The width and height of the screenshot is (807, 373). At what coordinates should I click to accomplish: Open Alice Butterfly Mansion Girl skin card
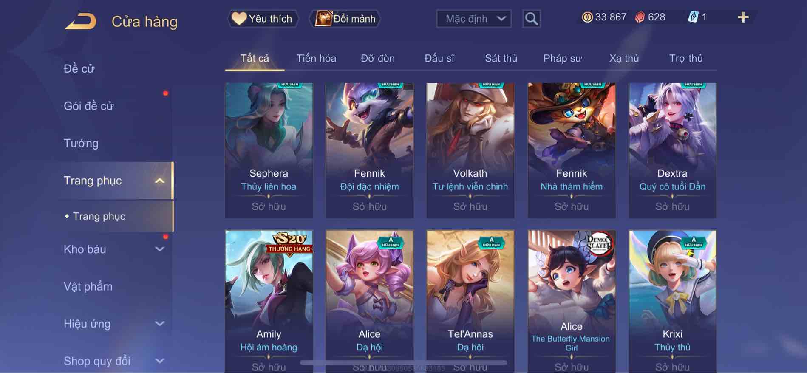(571, 301)
